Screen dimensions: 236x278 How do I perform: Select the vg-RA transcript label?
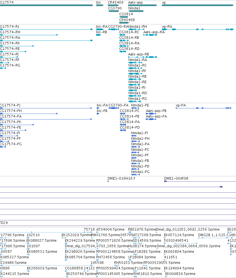(167, 27)
